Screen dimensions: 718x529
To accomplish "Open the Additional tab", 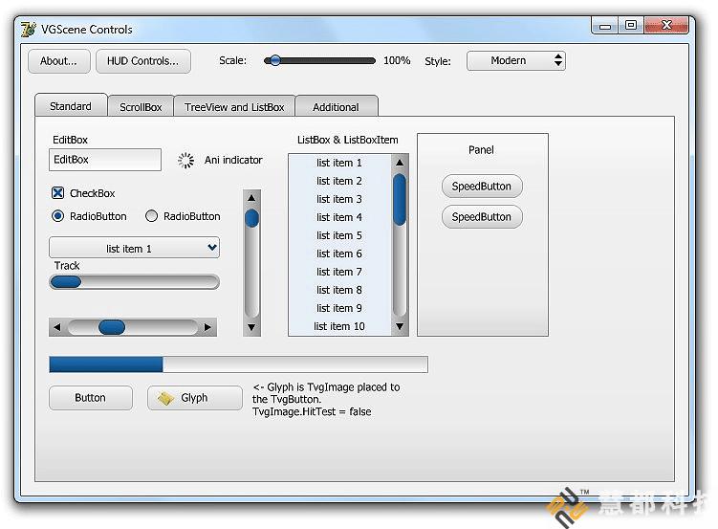I will pyautogui.click(x=337, y=107).
